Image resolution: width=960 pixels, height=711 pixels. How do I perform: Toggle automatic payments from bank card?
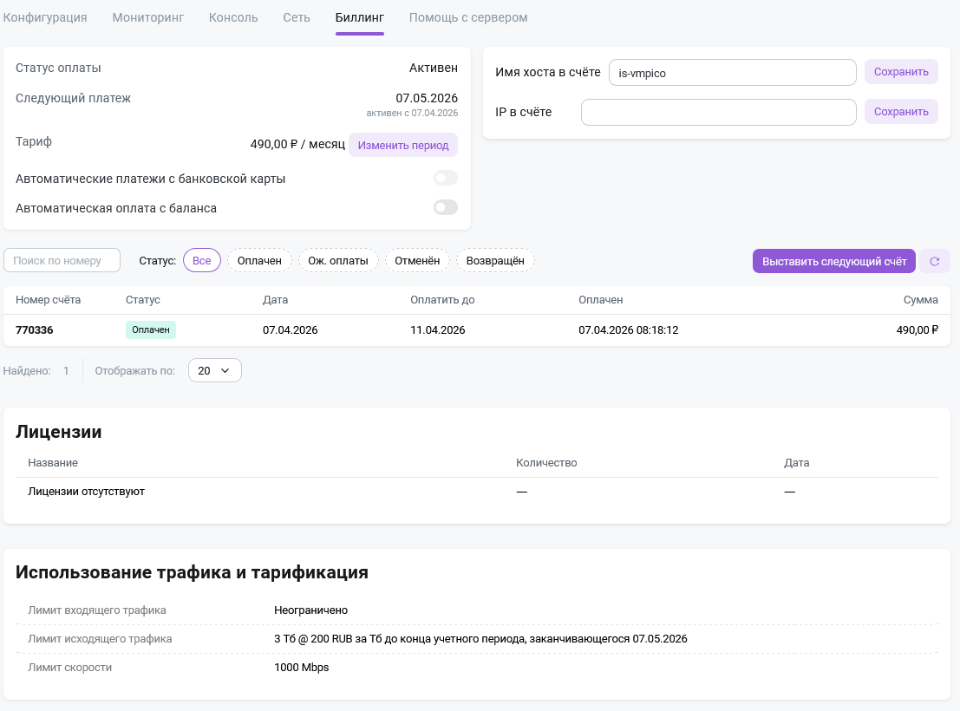coord(445,179)
